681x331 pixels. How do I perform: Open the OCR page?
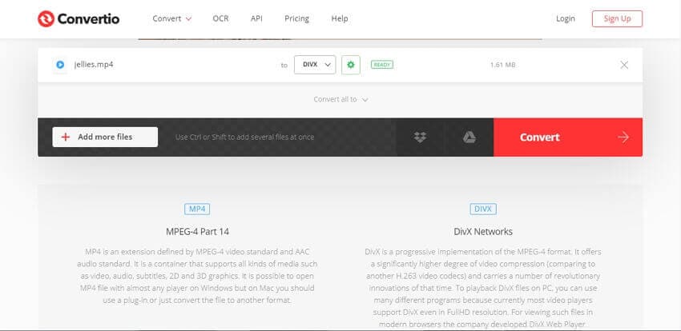click(x=220, y=18)
